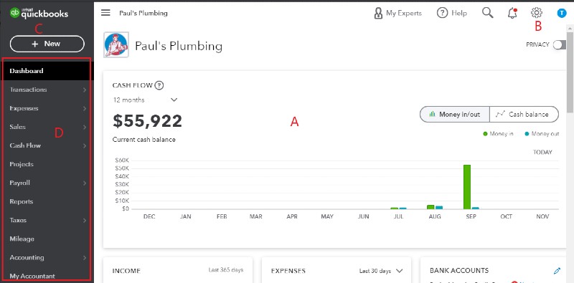This screenshot has height=283, width=574.
Task: Open the Help menu
Action: (452, 13)
